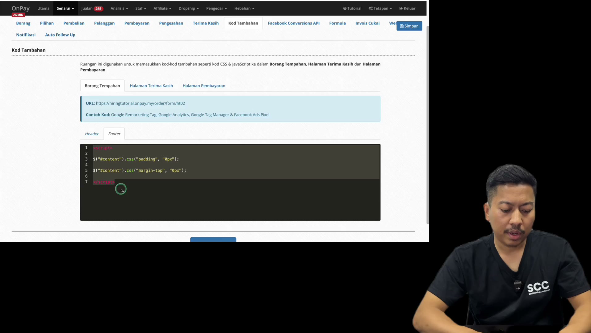The image size is (591, 333).
Task: Click the OnPay logo
Action: pos(20,8)
